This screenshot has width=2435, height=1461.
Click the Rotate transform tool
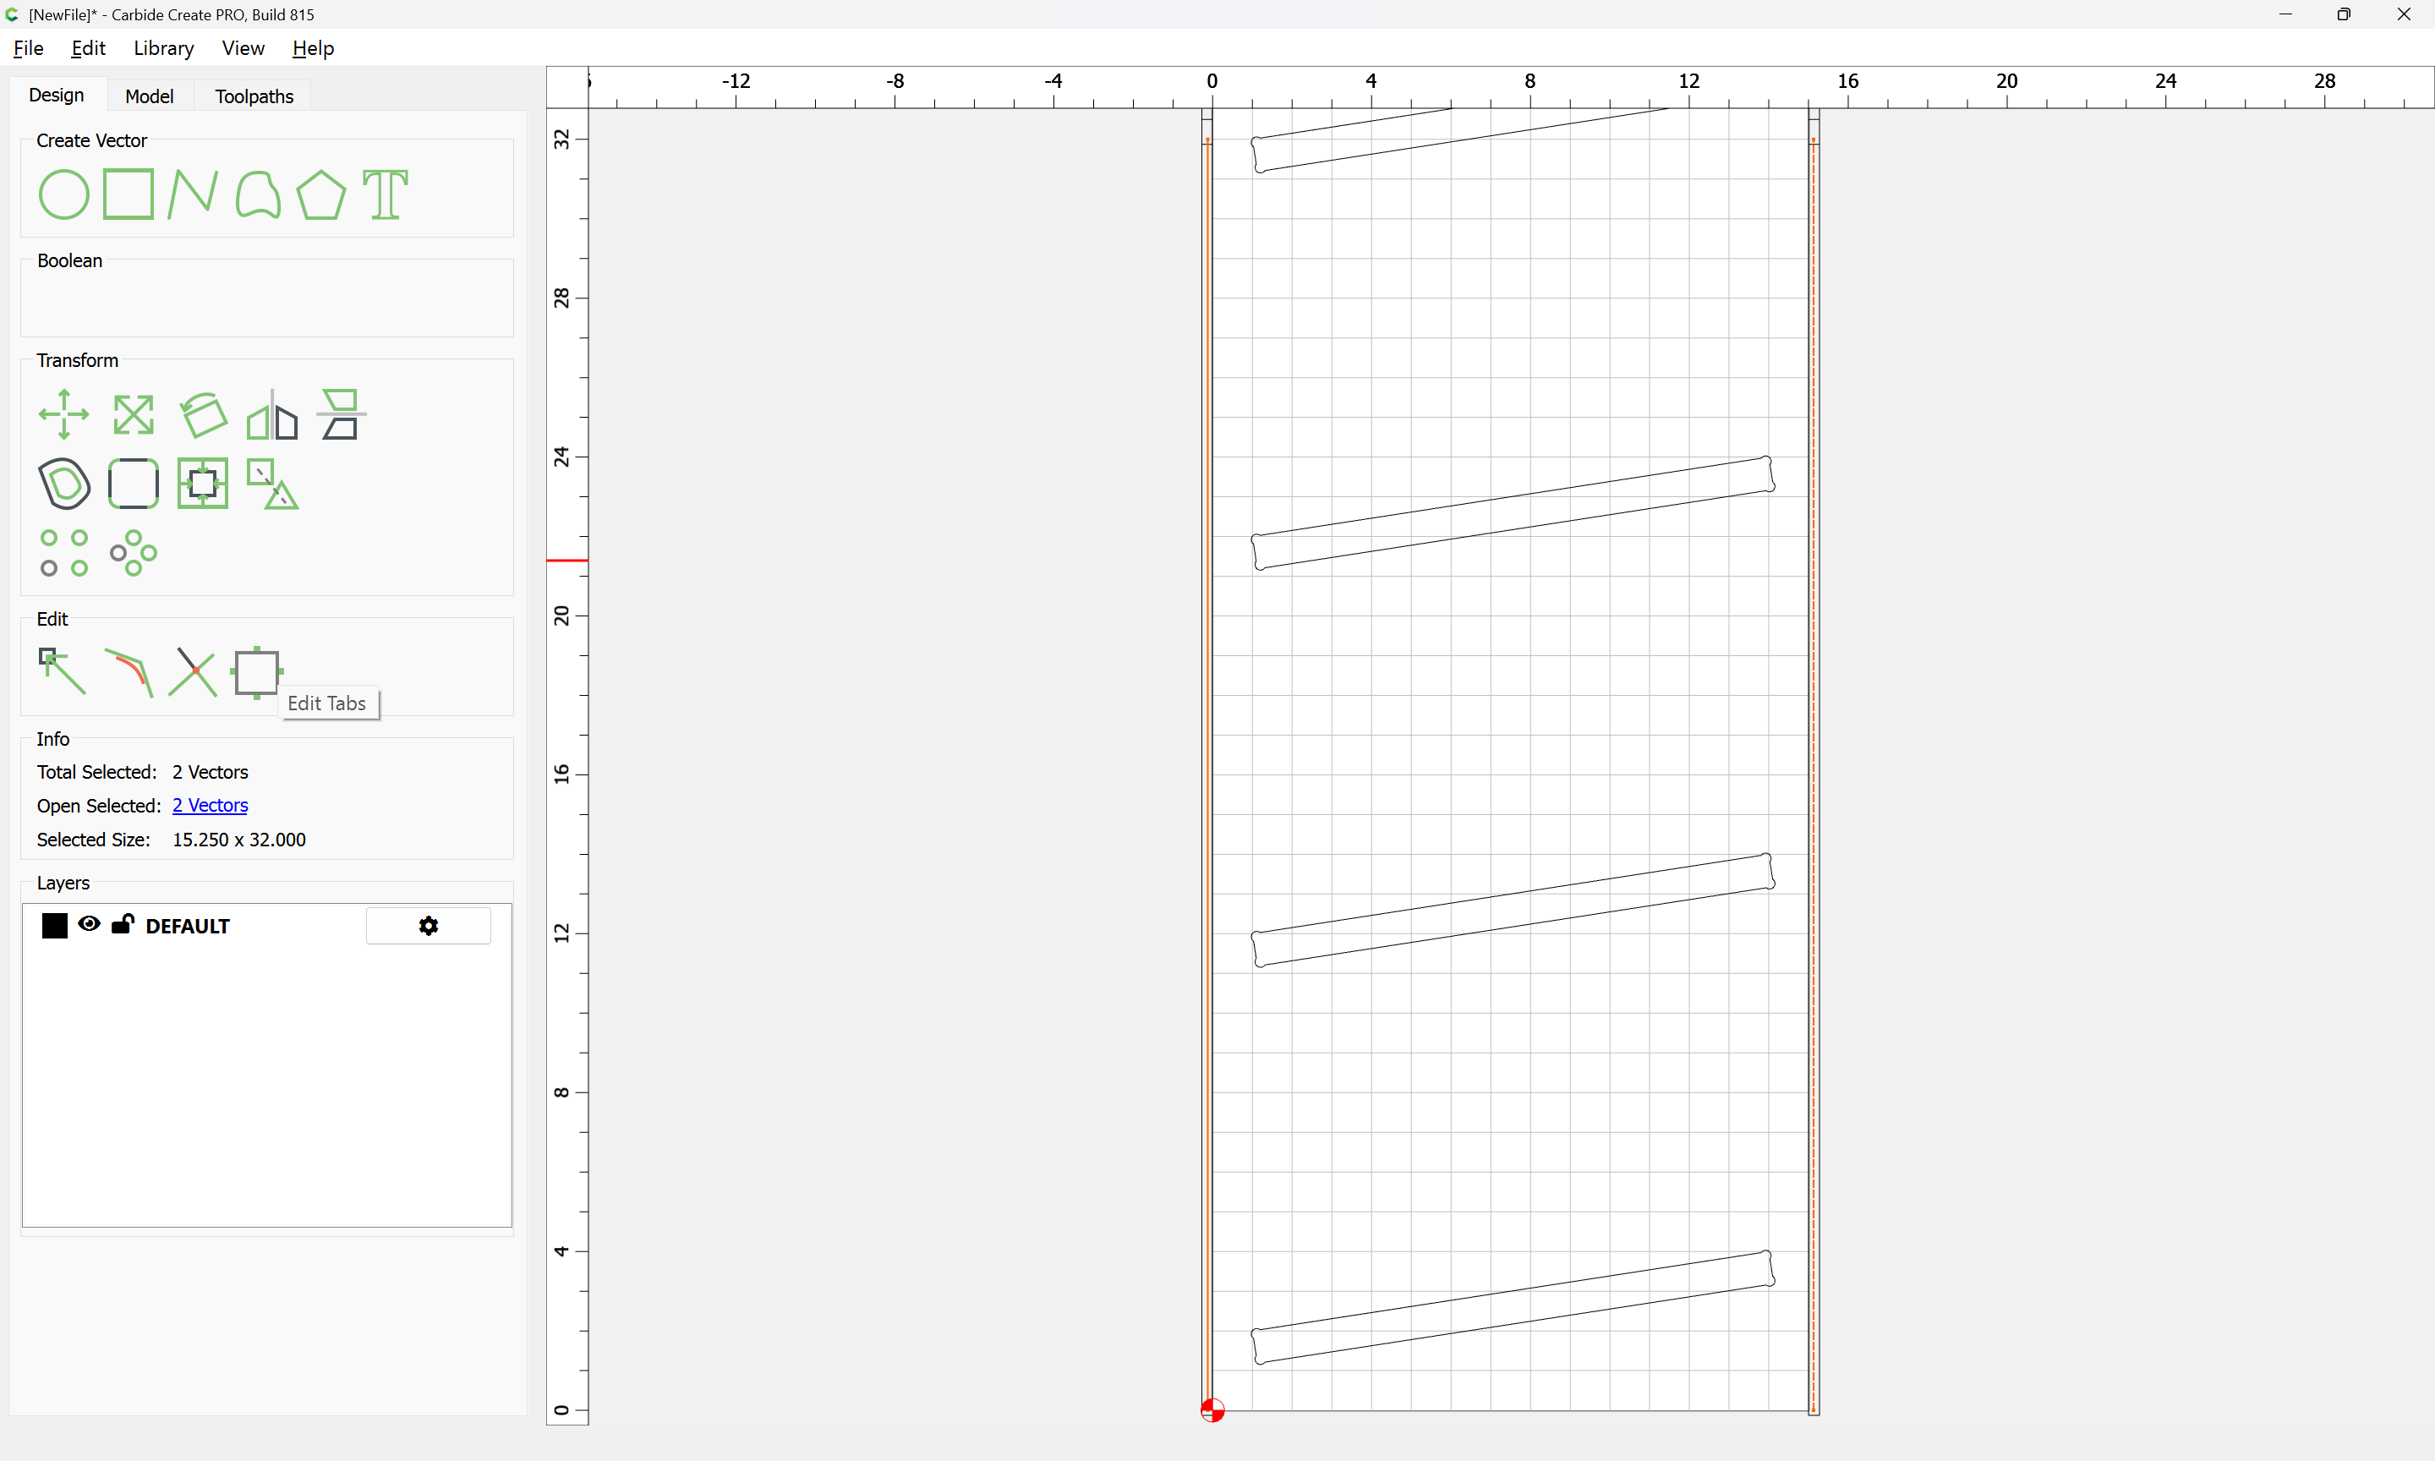[x=203, y=414]
